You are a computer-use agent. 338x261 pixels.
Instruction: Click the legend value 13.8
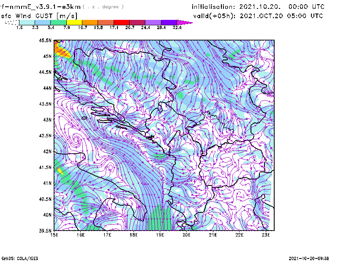click(x=98, y=27)
